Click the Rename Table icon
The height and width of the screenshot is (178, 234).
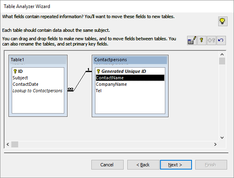point(192,40)
